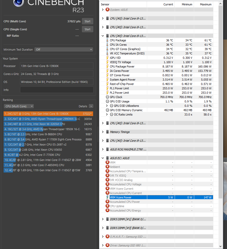The height and width of the screenshot is (249, 227).
Task: Expand the DDR5 DIMM [#3] group
Action: coord(103,228)
